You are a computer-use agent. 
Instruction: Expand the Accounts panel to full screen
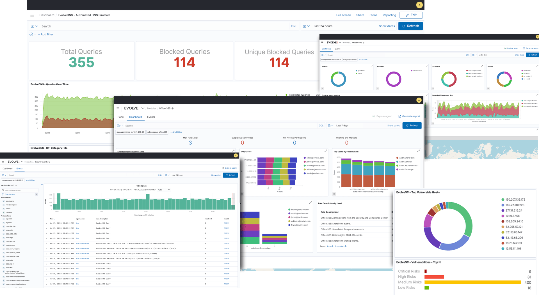pyautogui.click(x=427, y=66)
